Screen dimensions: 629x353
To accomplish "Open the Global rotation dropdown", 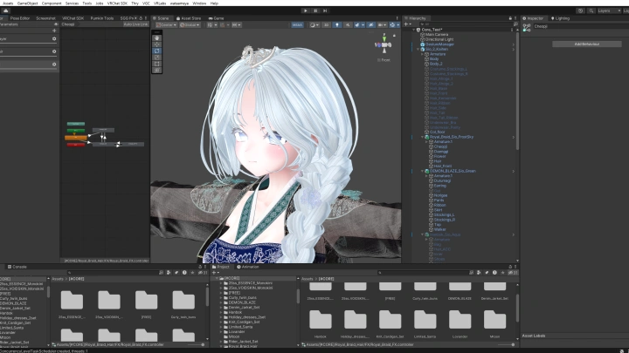I will [190, 24].
